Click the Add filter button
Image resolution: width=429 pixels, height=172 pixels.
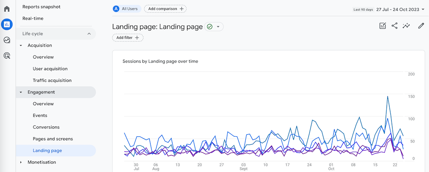click(x=128, y=38)
